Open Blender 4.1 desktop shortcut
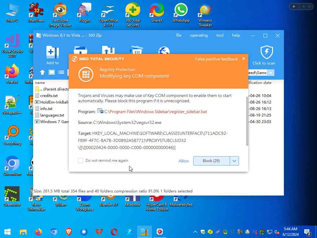This screenshot has height=238, width=317. [x=109, y=201]
